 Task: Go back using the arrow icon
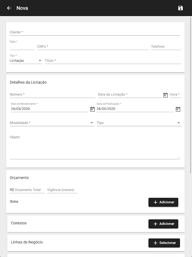tap(9, 8)
